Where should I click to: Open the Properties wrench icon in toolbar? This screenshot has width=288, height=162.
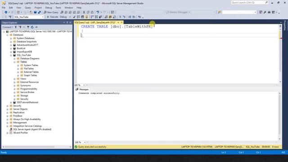(x=265, y=12)
